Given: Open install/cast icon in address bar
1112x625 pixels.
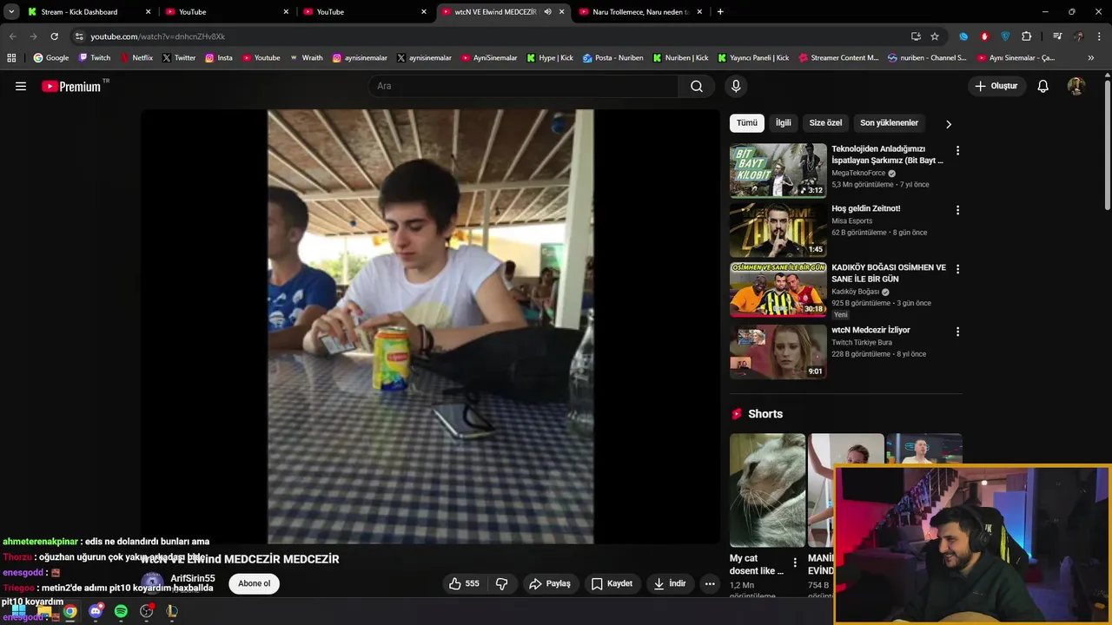Looking at the screenshot, I should click(x=916, y=36).
